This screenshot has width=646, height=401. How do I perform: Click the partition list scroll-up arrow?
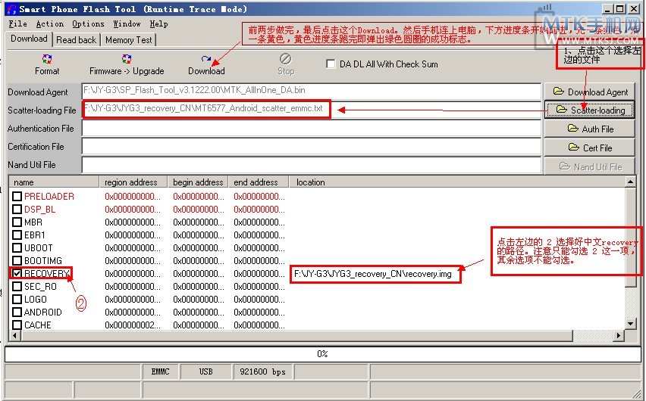(x=630, y=182)
